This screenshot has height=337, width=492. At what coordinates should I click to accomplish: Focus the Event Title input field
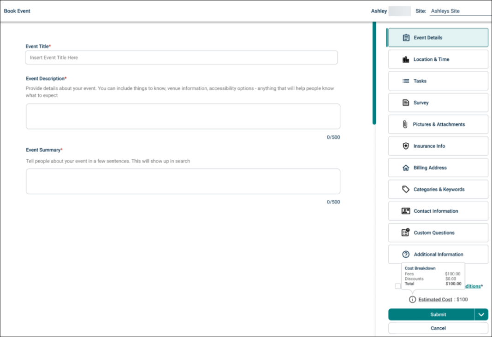coord(181,58)
